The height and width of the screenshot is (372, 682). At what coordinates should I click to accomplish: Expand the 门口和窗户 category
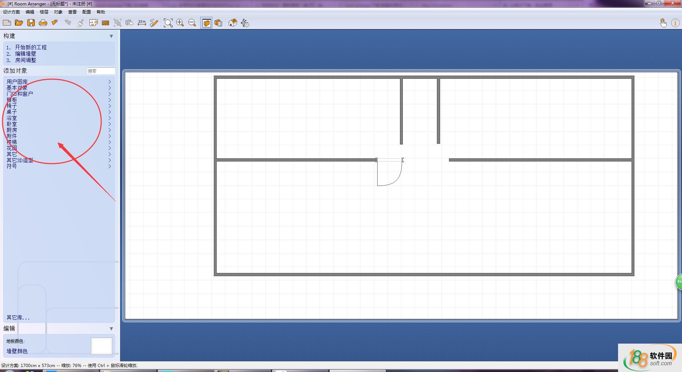tap(20, 94)
